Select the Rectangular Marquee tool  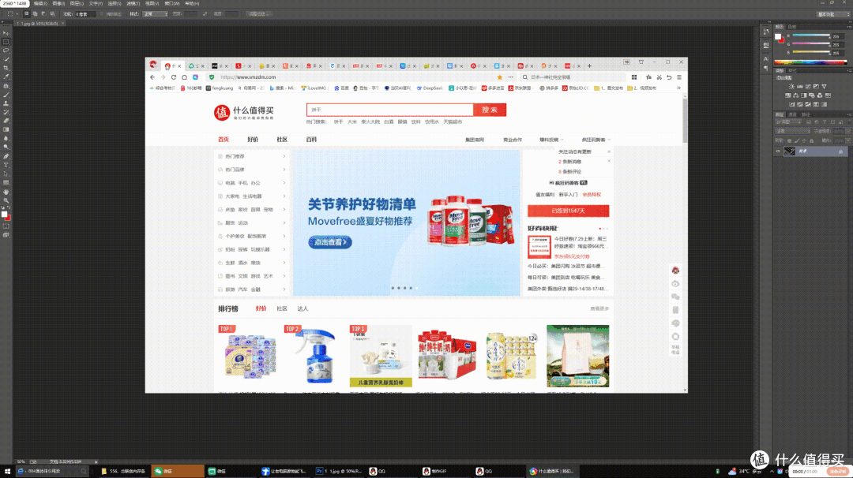click(6, 42)
